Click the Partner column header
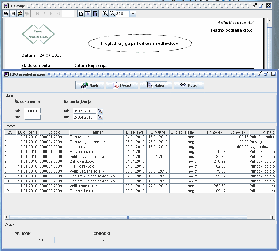 96,132
